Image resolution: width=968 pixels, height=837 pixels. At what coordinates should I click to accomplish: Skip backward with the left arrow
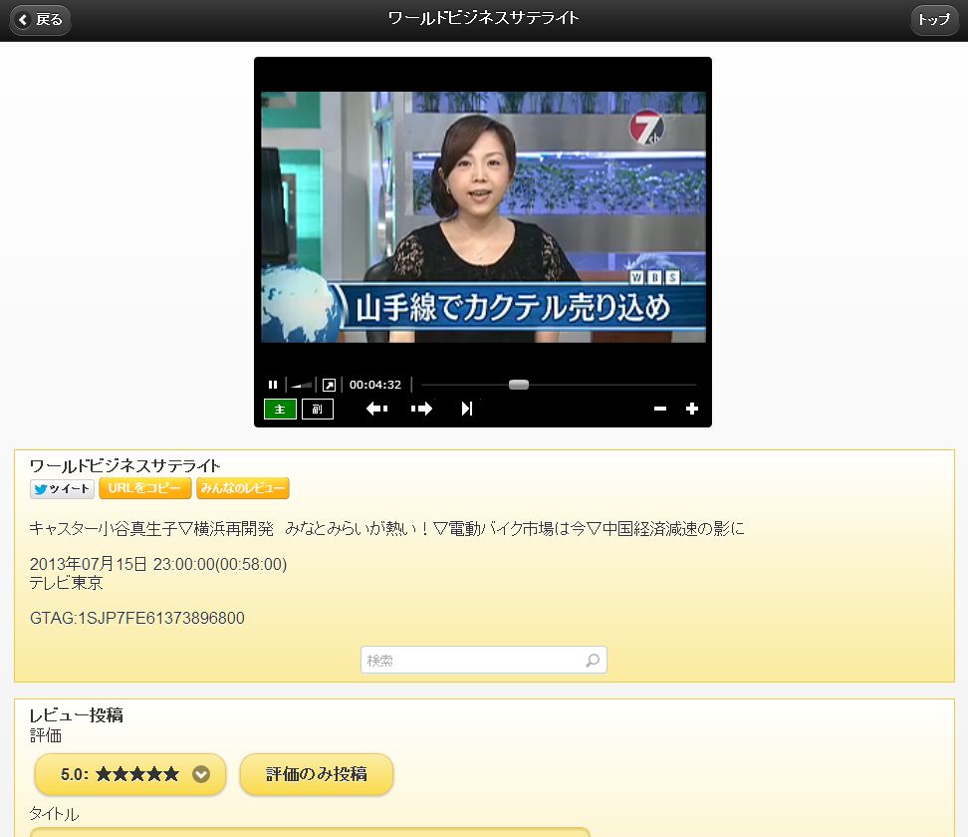coord(376,409)
